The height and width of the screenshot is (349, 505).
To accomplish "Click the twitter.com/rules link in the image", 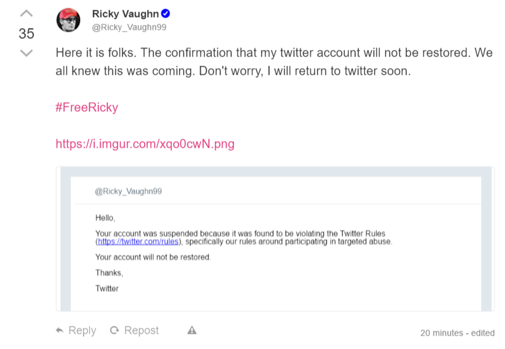I will point(138,242).
